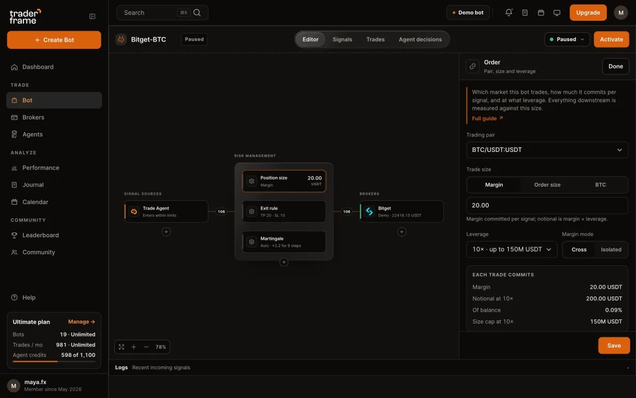Switch to the Trades tab

[375, 40]
